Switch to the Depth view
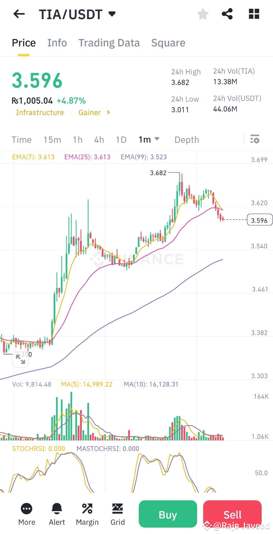Image resolution: width=273 pixels, height=534 pixels. tap(186, 140)
